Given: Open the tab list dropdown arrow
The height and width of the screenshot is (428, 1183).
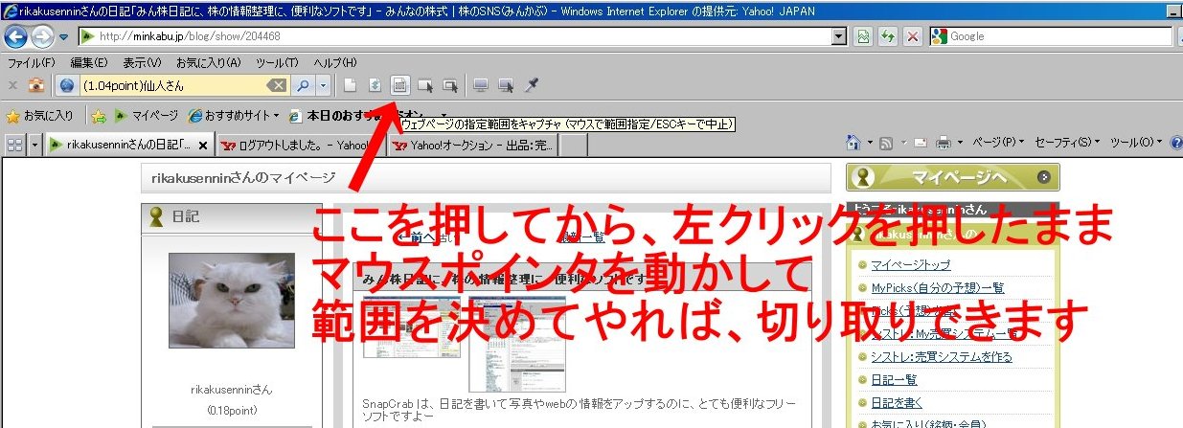Looking at the screenshot, I should pos(35,145).
